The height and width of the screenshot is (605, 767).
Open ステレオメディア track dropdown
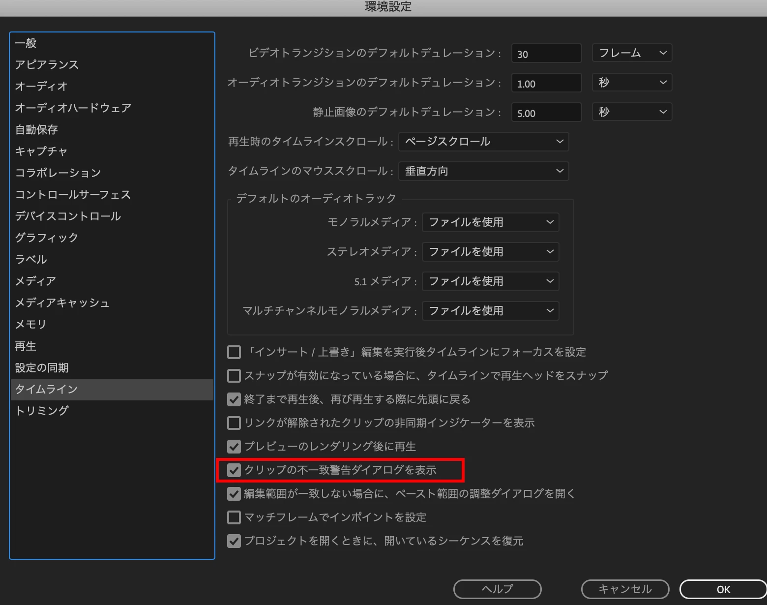(491, 252)
